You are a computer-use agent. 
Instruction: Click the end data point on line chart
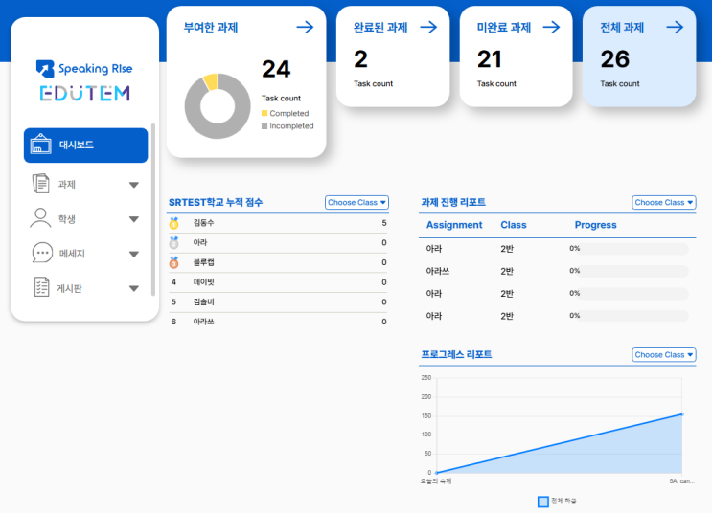[681, 414]
